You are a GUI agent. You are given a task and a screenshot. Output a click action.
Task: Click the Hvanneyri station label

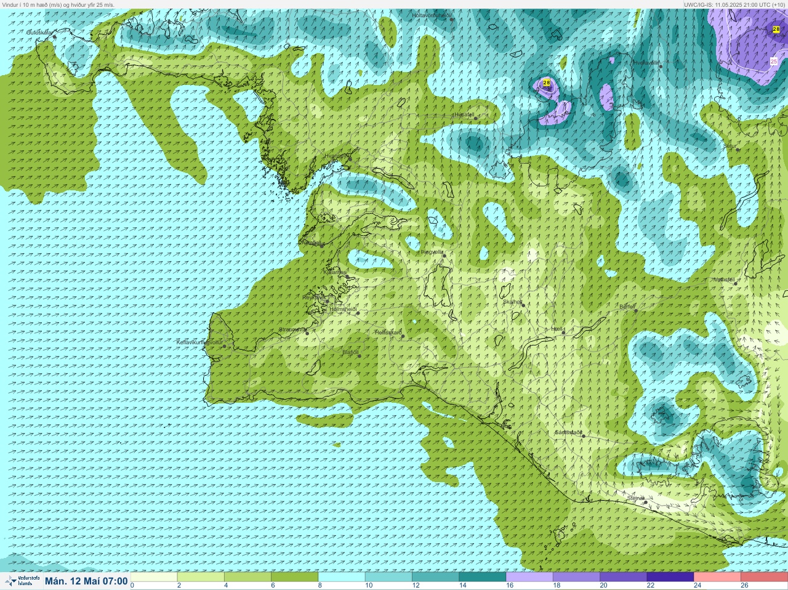point(337,156)
